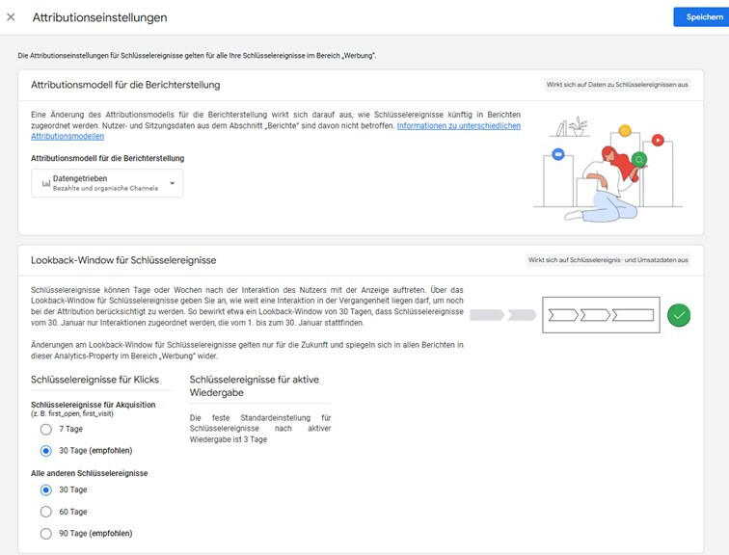
Task: Click the 'Schlüsselereignis- und Umsatzdaten' badge
Action: pos(607,260)
